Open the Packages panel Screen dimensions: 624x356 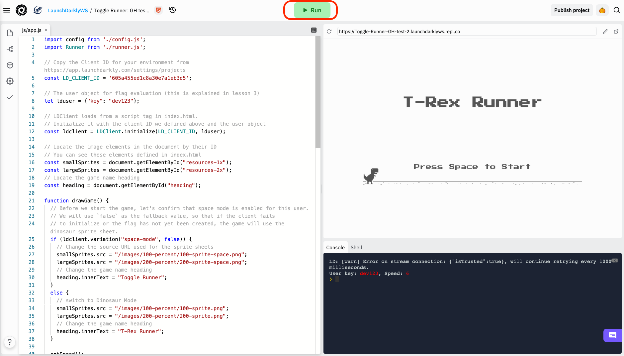[x=10, y=65]
